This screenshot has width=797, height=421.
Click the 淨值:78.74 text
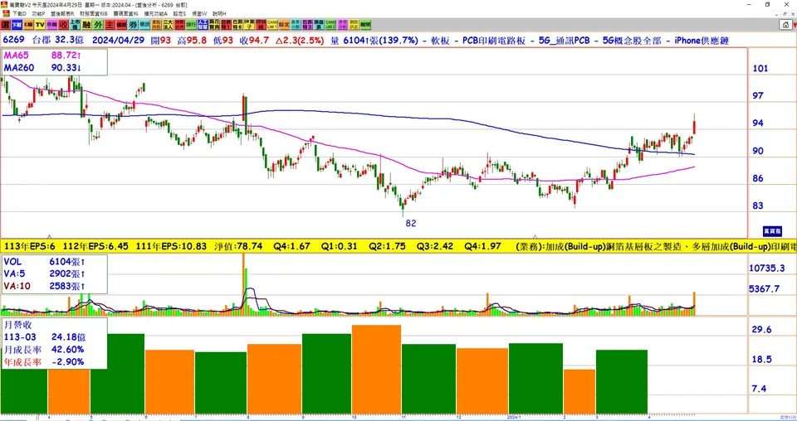click(238, 246)
